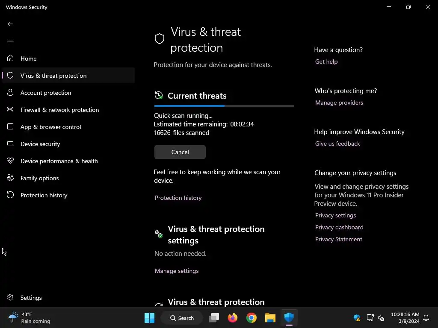The image size is (438, 328).
Task: Launch Firefox from the taskbar
Action: point(233,318)
